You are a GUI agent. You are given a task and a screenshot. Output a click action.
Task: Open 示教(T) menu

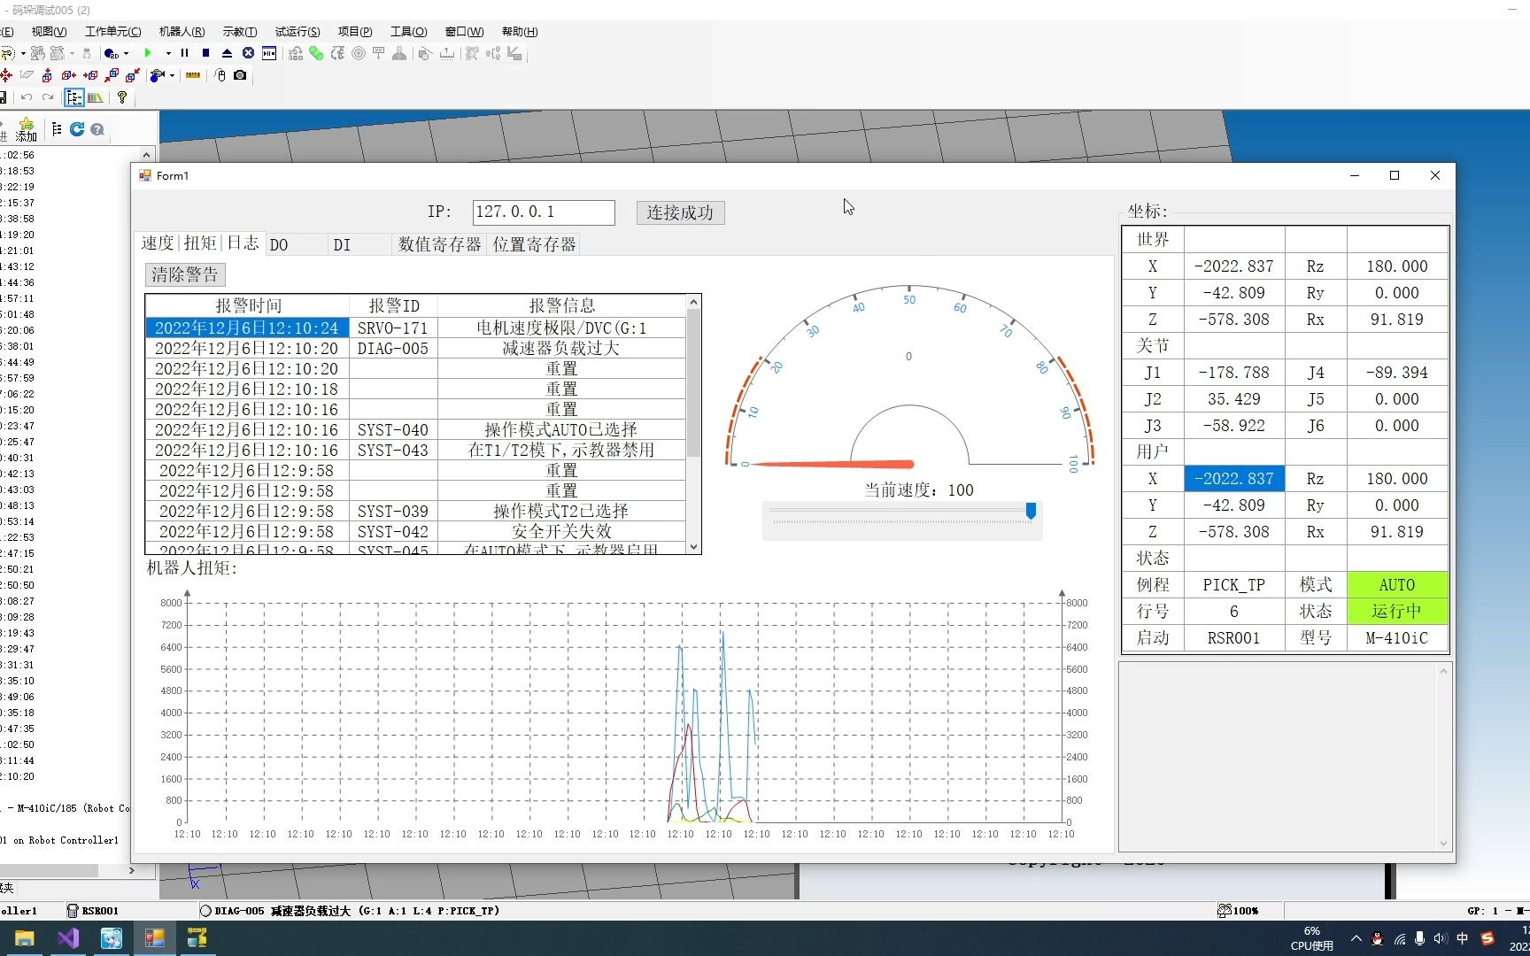pos(239,31)
